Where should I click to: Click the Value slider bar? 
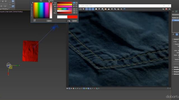tap(65, 13)
